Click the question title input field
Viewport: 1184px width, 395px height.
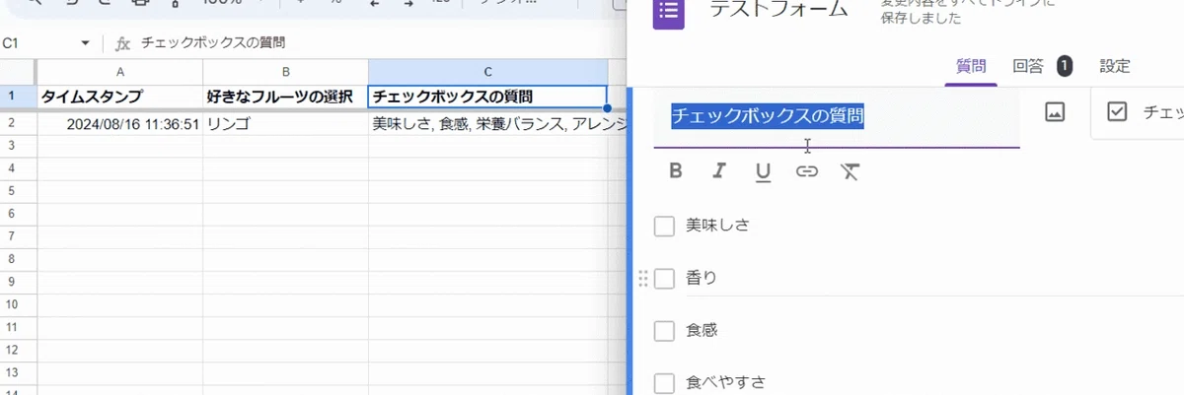pos(837,117)
